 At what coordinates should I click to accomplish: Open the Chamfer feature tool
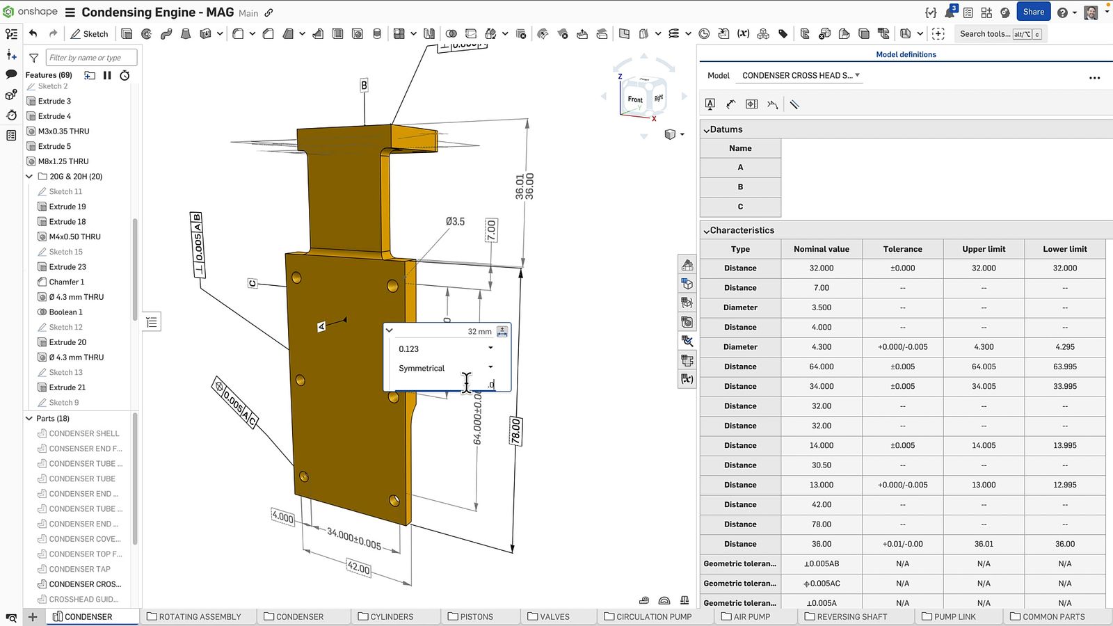pos(269,33)
